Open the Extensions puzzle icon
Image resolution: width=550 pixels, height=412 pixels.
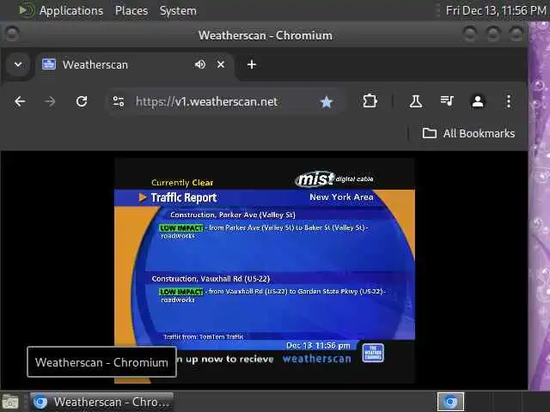(370, 101)
